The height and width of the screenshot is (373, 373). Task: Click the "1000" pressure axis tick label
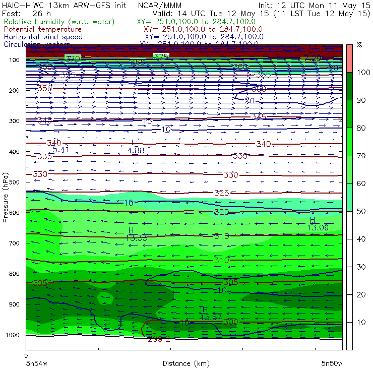click(x=13, y=335)
